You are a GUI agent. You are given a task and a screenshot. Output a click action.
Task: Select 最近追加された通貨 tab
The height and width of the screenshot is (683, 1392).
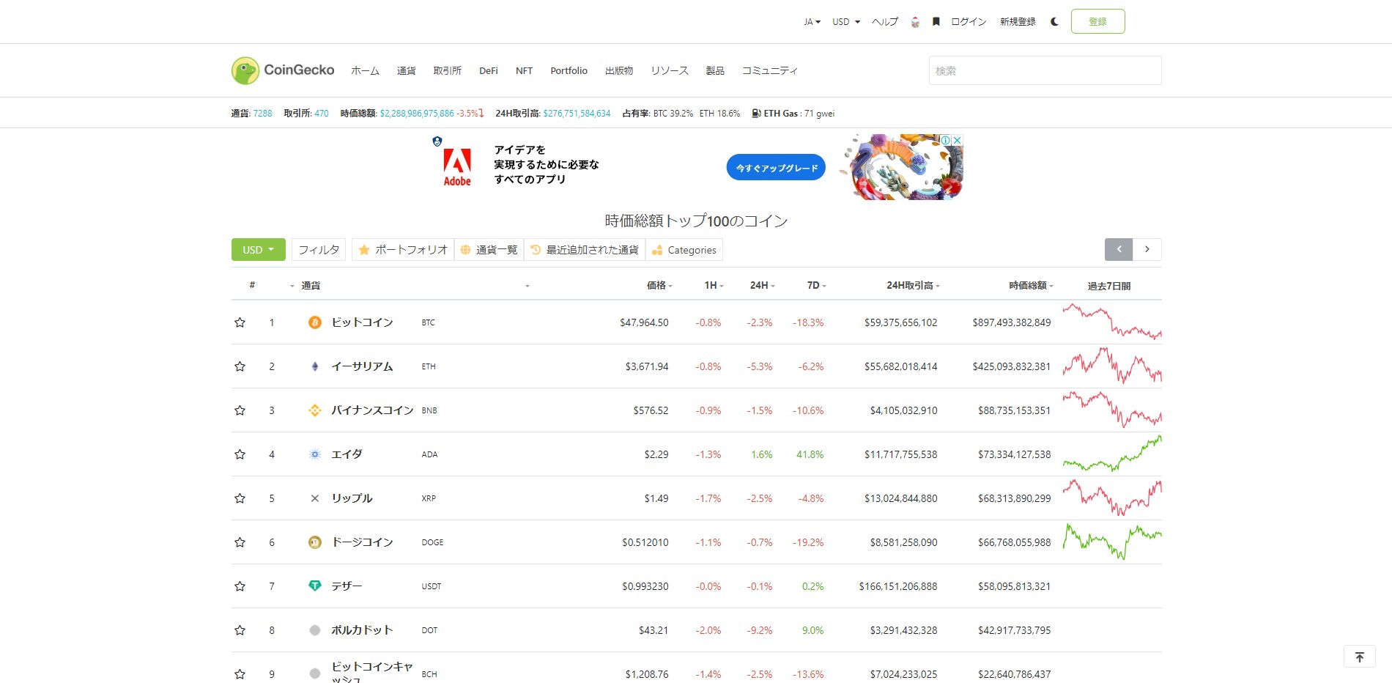click(x=585, y=250)
